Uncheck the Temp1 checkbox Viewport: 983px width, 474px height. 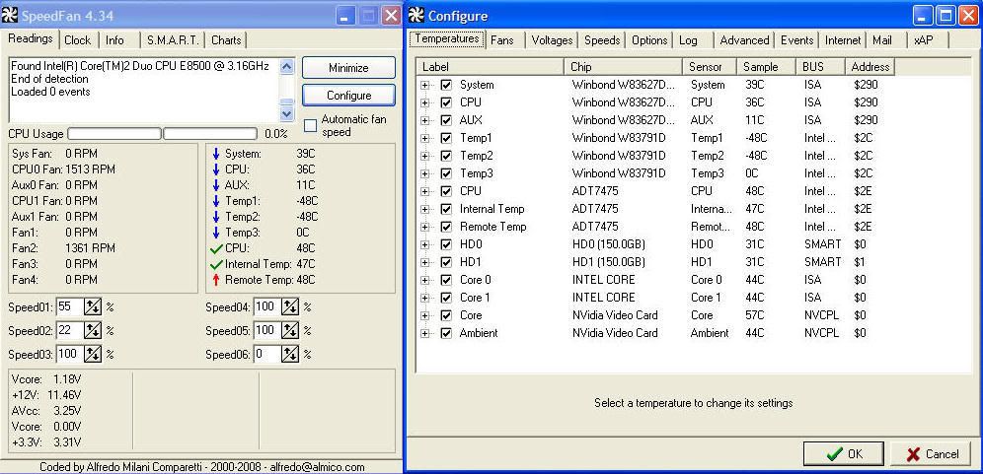(446, 138)
